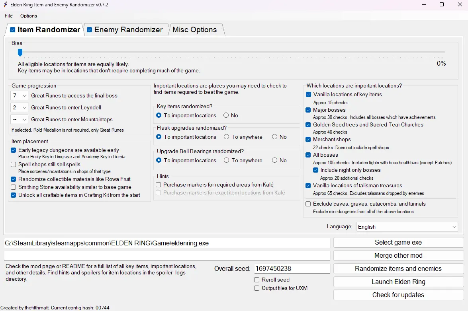Toggle Vanilla locations of key items checkbox
The height and width of the screenshot is (311, 468).
point(308,94)
